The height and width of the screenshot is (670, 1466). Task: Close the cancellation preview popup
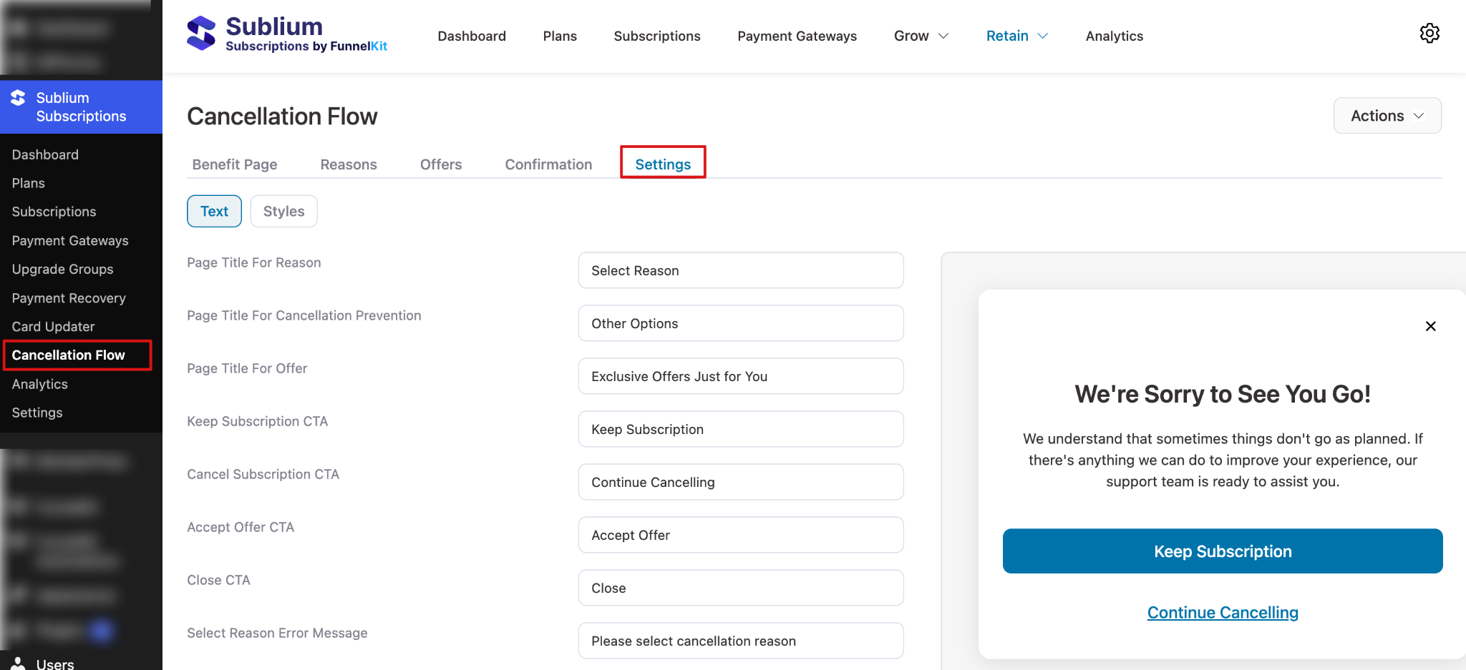pyautogui.click(x=1430, y=326)
